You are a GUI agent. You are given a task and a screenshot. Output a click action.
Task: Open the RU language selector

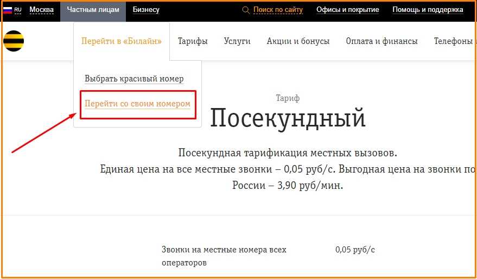click(18, 10)
